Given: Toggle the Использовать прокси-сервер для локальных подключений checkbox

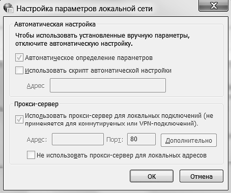Looking at the screenshot, I should (19, 119).
